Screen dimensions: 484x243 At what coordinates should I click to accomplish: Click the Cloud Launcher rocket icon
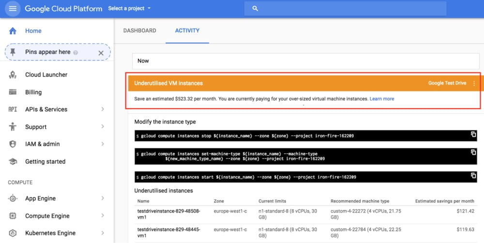click(x=13, y=75)
